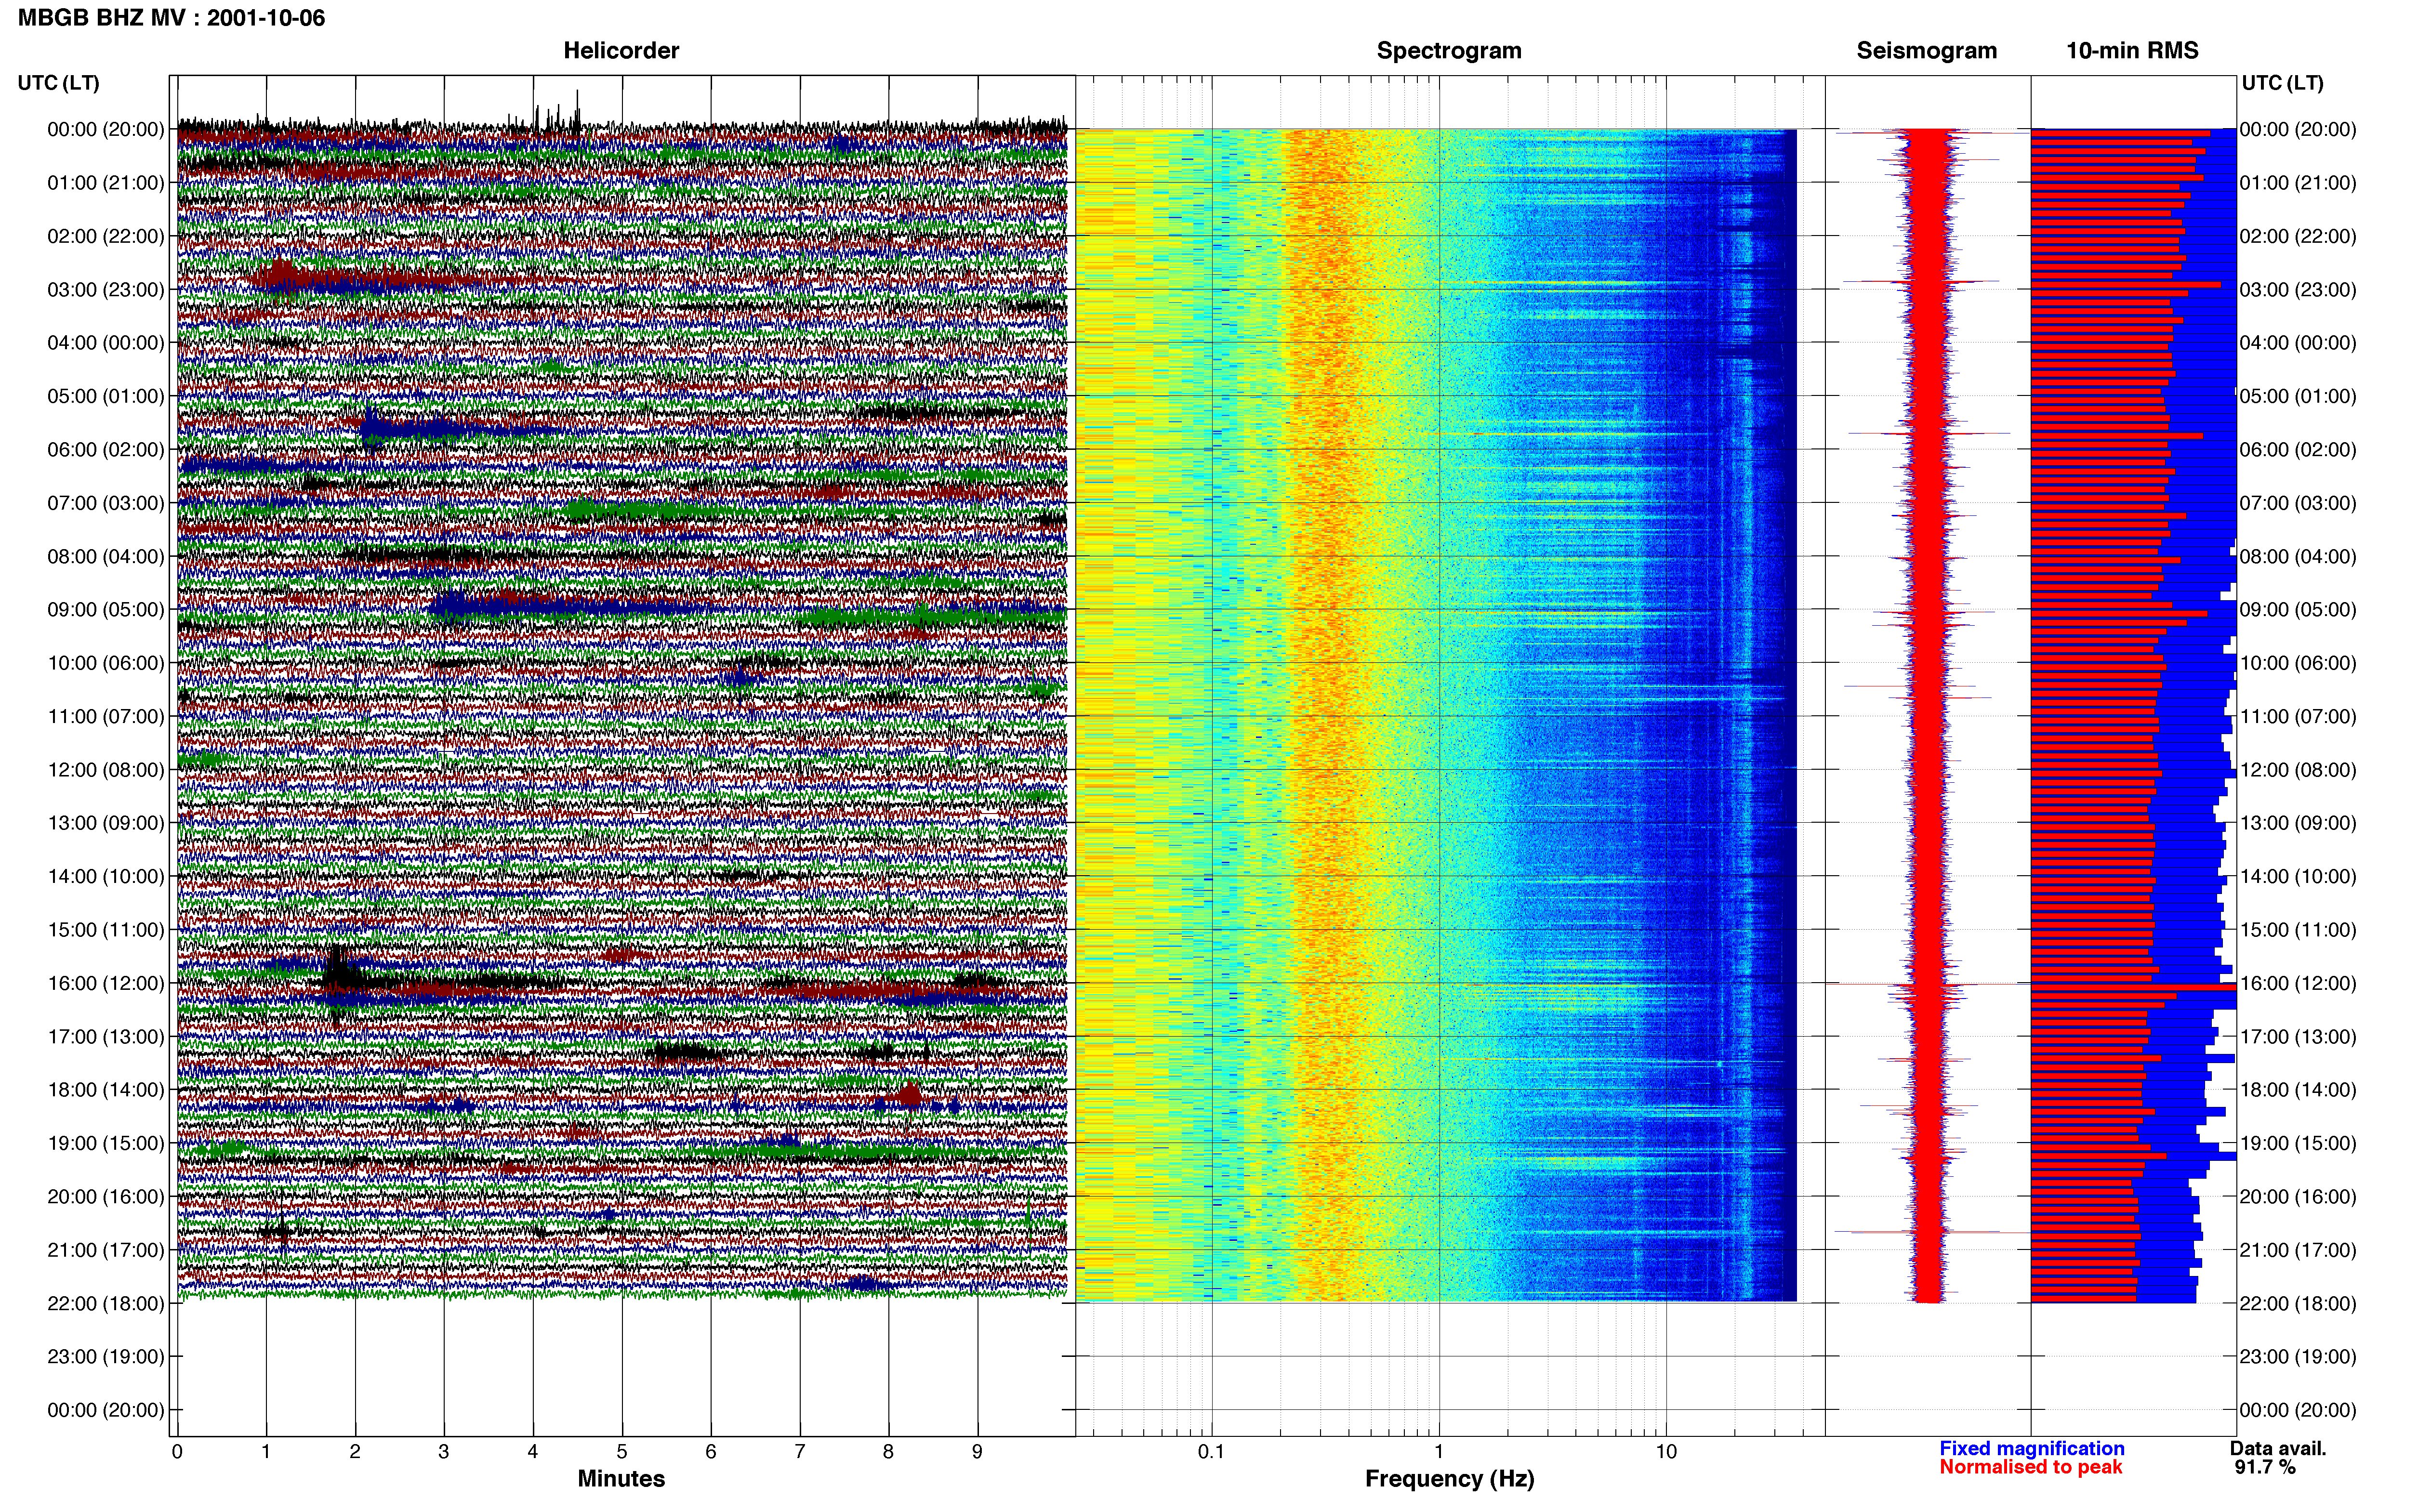Screen dimensions: 2418x1512
Task: Click 06:00 (02:00) on the Helicorder time axis
Action: (x=106, y=450)
